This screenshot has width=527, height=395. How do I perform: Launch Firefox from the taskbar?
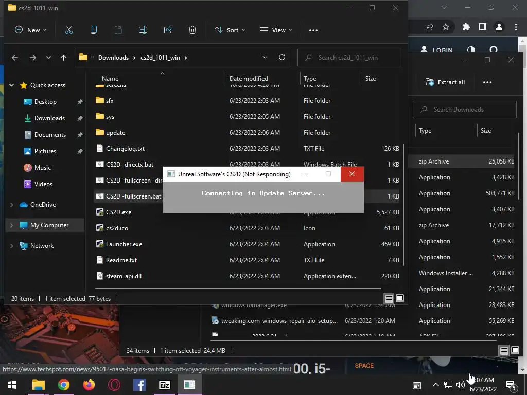click(x=89, y=385)
